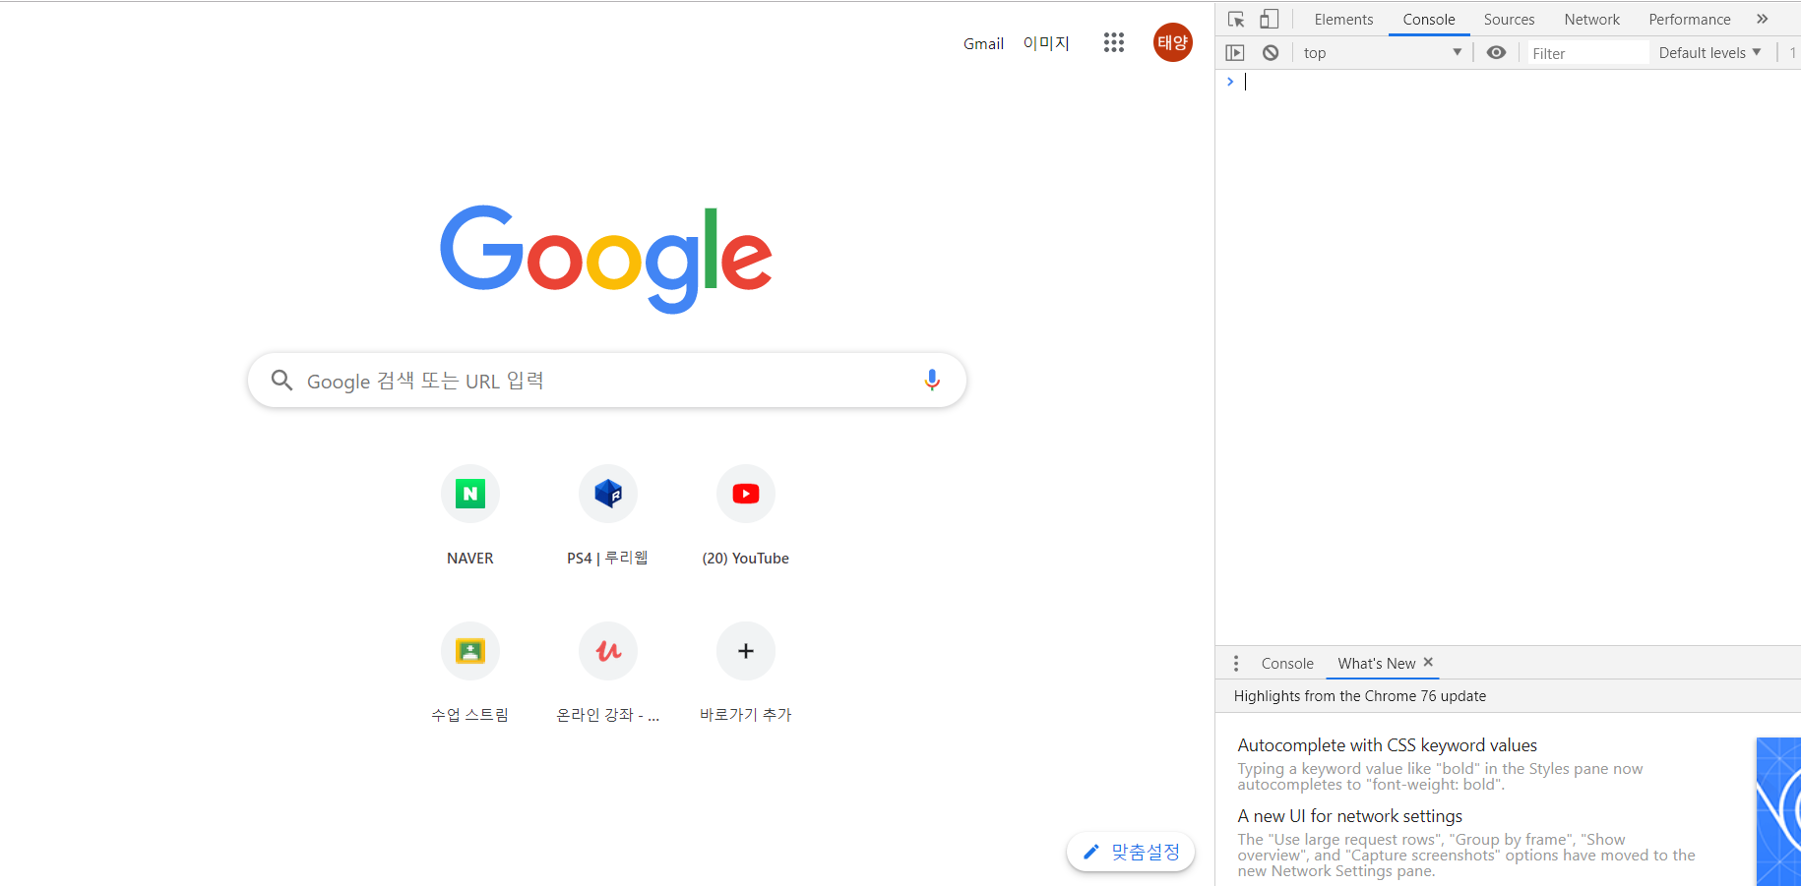Create a live expression with eye icon

click(x=1496, y=53)
